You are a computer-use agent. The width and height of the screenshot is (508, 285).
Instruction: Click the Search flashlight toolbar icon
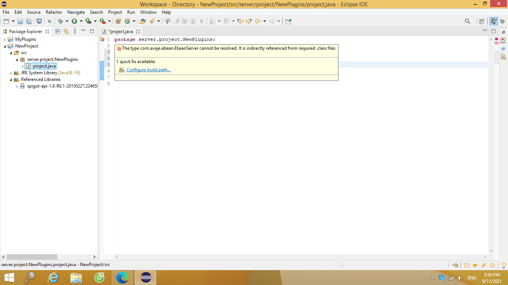(152, 21)
